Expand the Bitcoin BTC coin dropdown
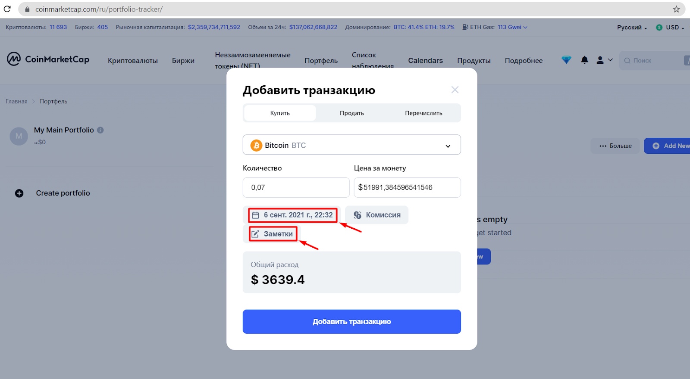Viewport: 690px width, 379px height. pos(352,145)
